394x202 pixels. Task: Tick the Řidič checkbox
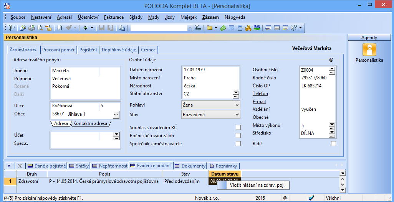click(x=333, y=143)
